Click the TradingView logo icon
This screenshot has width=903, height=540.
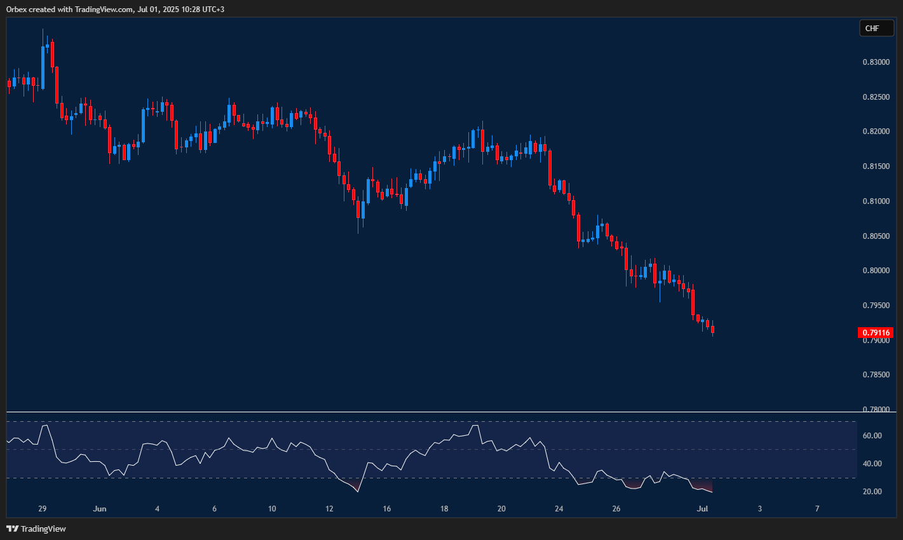pos(11,528)
